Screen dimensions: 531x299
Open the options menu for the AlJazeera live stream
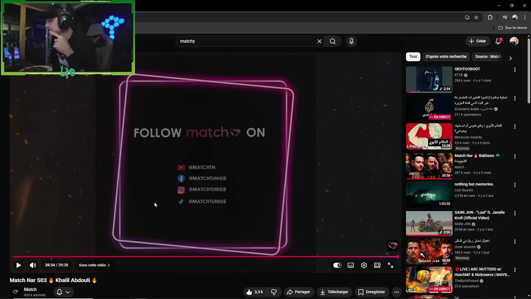(x=515, y=98)
